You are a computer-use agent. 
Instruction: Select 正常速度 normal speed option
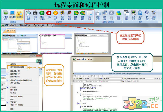coord(13,102)
